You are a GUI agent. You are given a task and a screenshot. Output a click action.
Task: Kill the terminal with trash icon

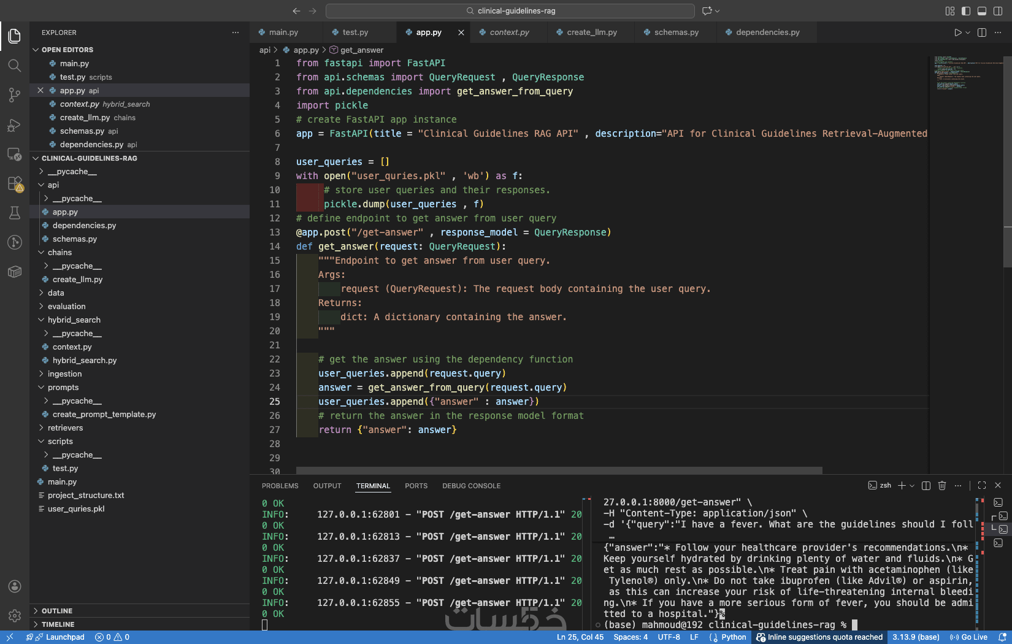coord(942,486)
